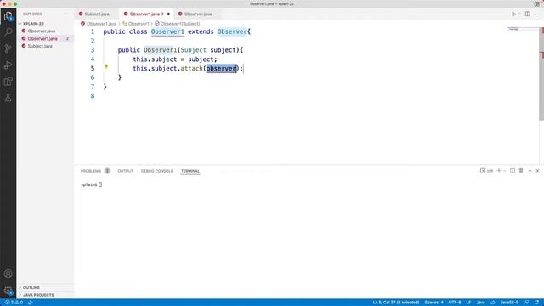Click the zsh terminal shell label
Viewport: 544px width, 306px height.
(x=487, y=171)
